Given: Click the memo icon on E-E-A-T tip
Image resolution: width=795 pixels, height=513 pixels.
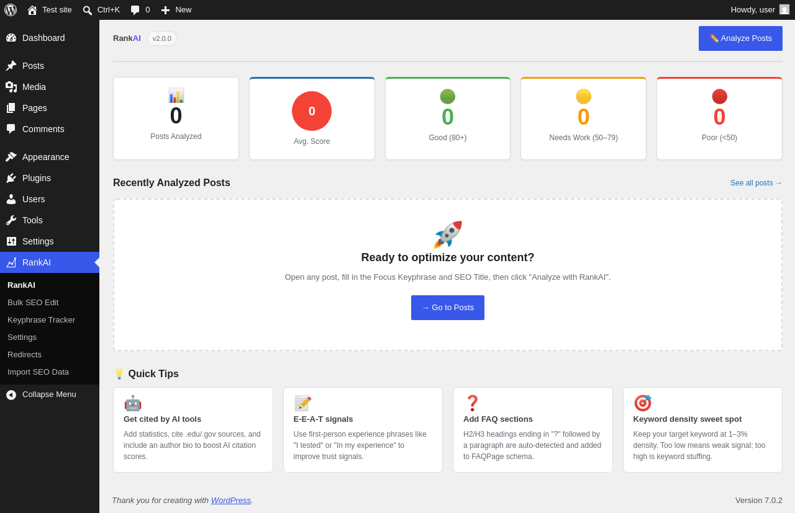Looking at the screenshot, I should pyautogui.click(x=302, y=403).
